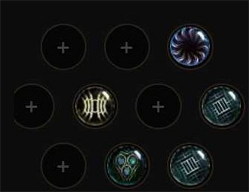Click plus sign in top row's first slot

[x=63, y=47]
